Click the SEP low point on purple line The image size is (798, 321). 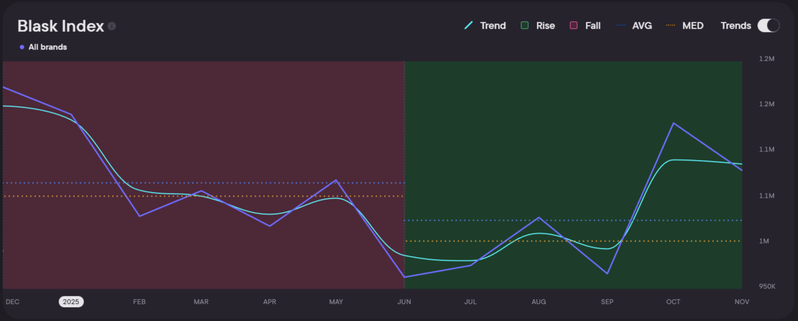tap(607, 274)
